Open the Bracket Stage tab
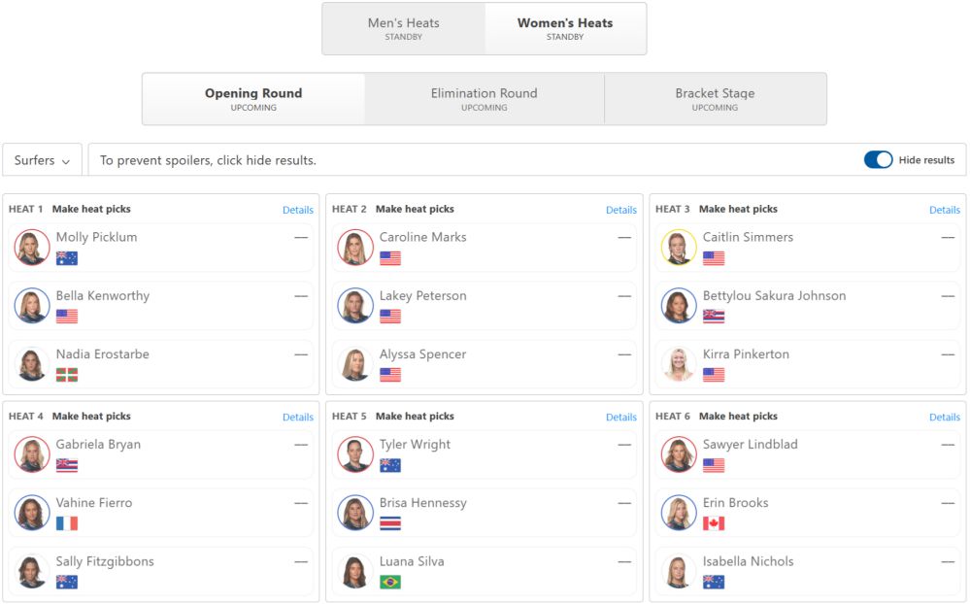Screen dimensions: 970x604 [715, 99]
